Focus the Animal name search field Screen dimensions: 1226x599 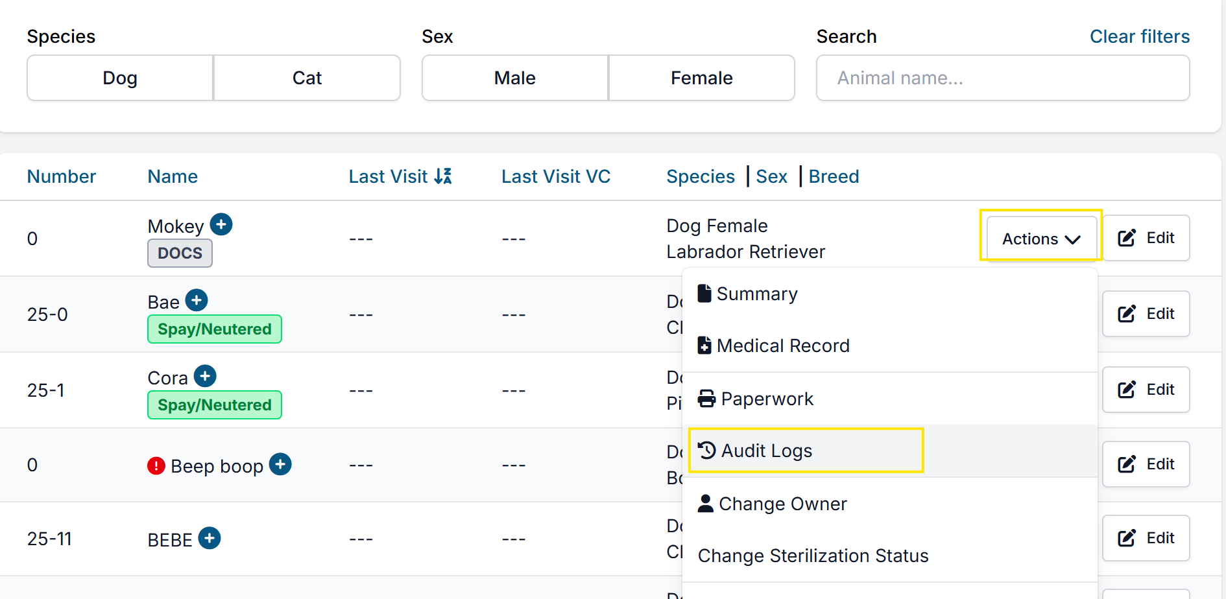point(1002,78)
